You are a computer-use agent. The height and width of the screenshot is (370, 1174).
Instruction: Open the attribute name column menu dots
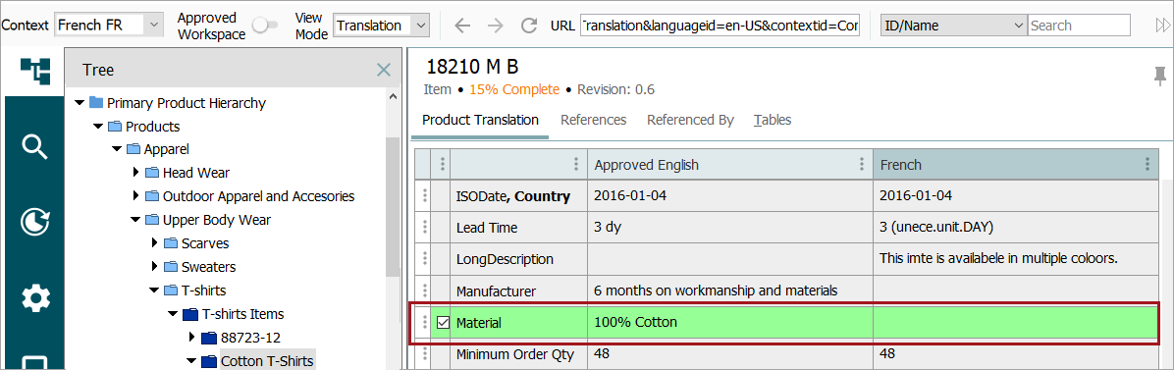(x=575, y=164)
